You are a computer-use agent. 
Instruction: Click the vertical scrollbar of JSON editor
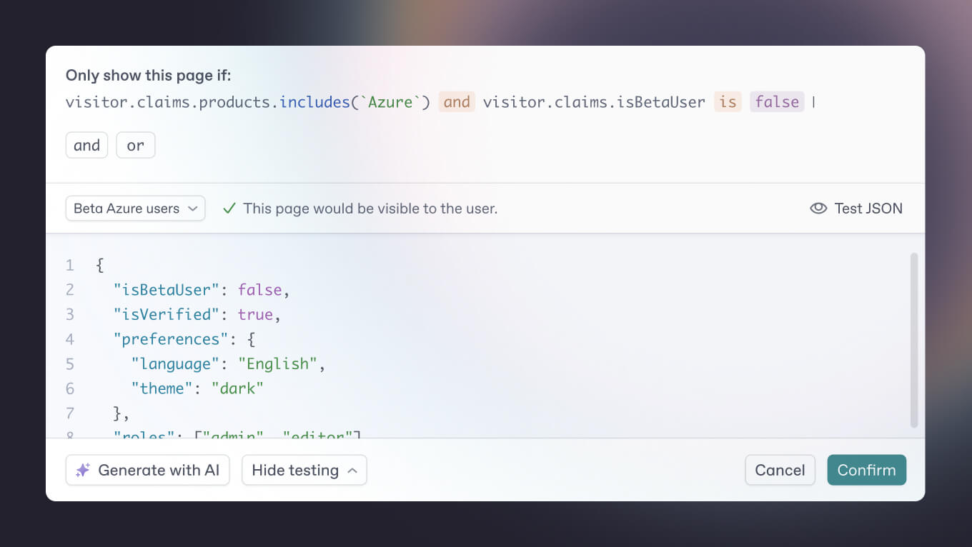(x=914, y=340)
